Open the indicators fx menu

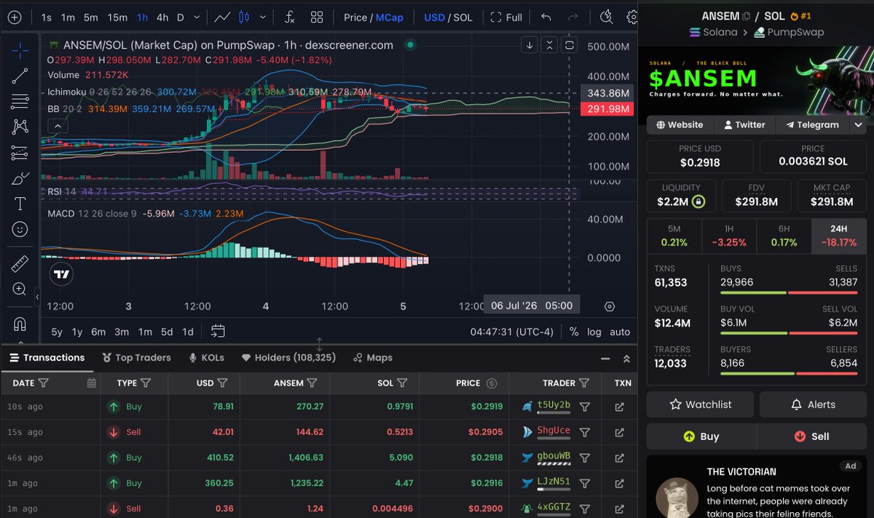289,17
